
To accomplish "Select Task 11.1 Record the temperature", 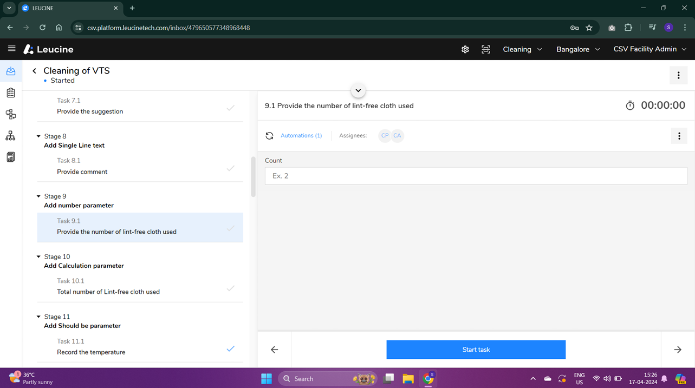I will 140,347.
